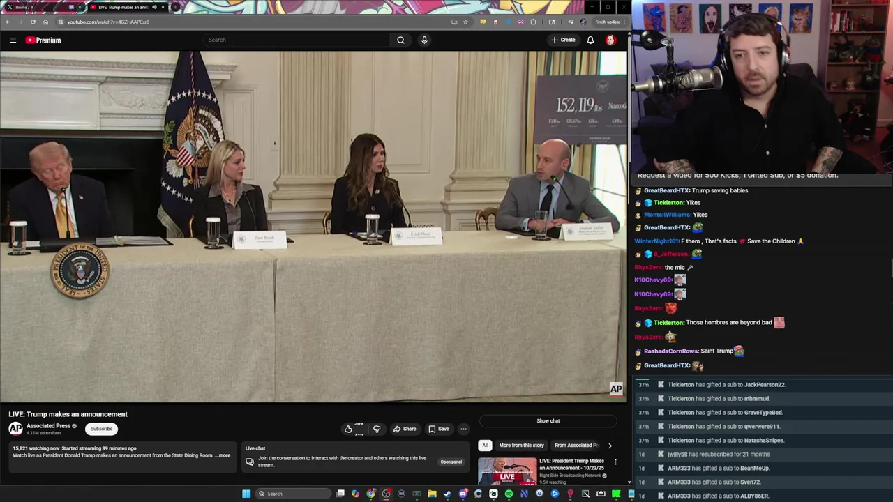This screenshot has height=502, width=893.
Task: Save the video to a playlist
Action: [x=439, y=429]
